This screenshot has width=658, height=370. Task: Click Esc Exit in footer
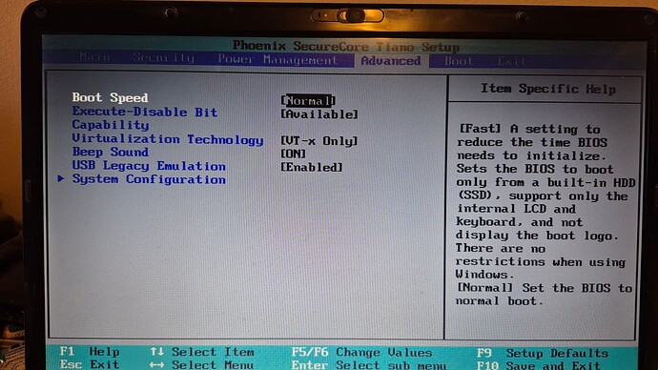click(x=90, y=364)
